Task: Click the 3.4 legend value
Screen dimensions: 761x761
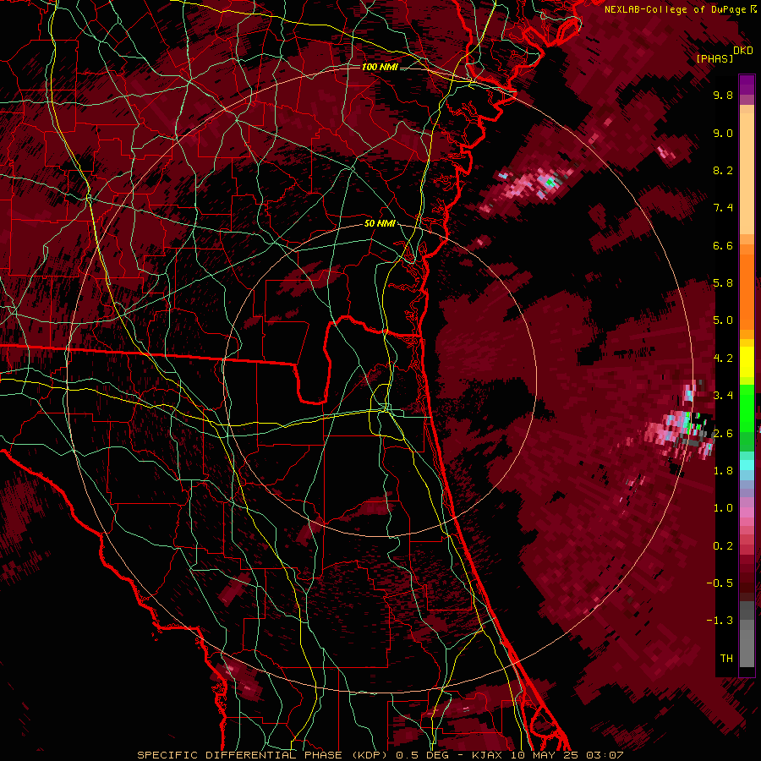Action: 723,396
